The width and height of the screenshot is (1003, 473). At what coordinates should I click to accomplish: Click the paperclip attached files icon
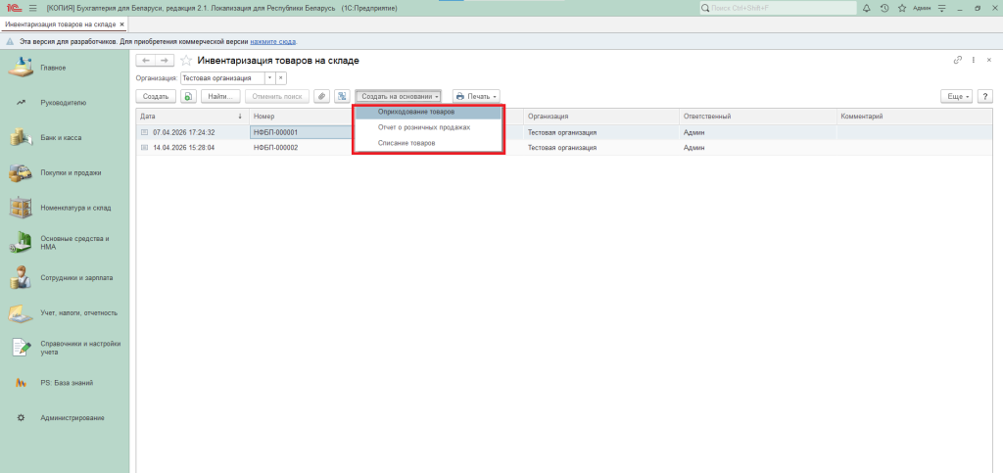322,96
